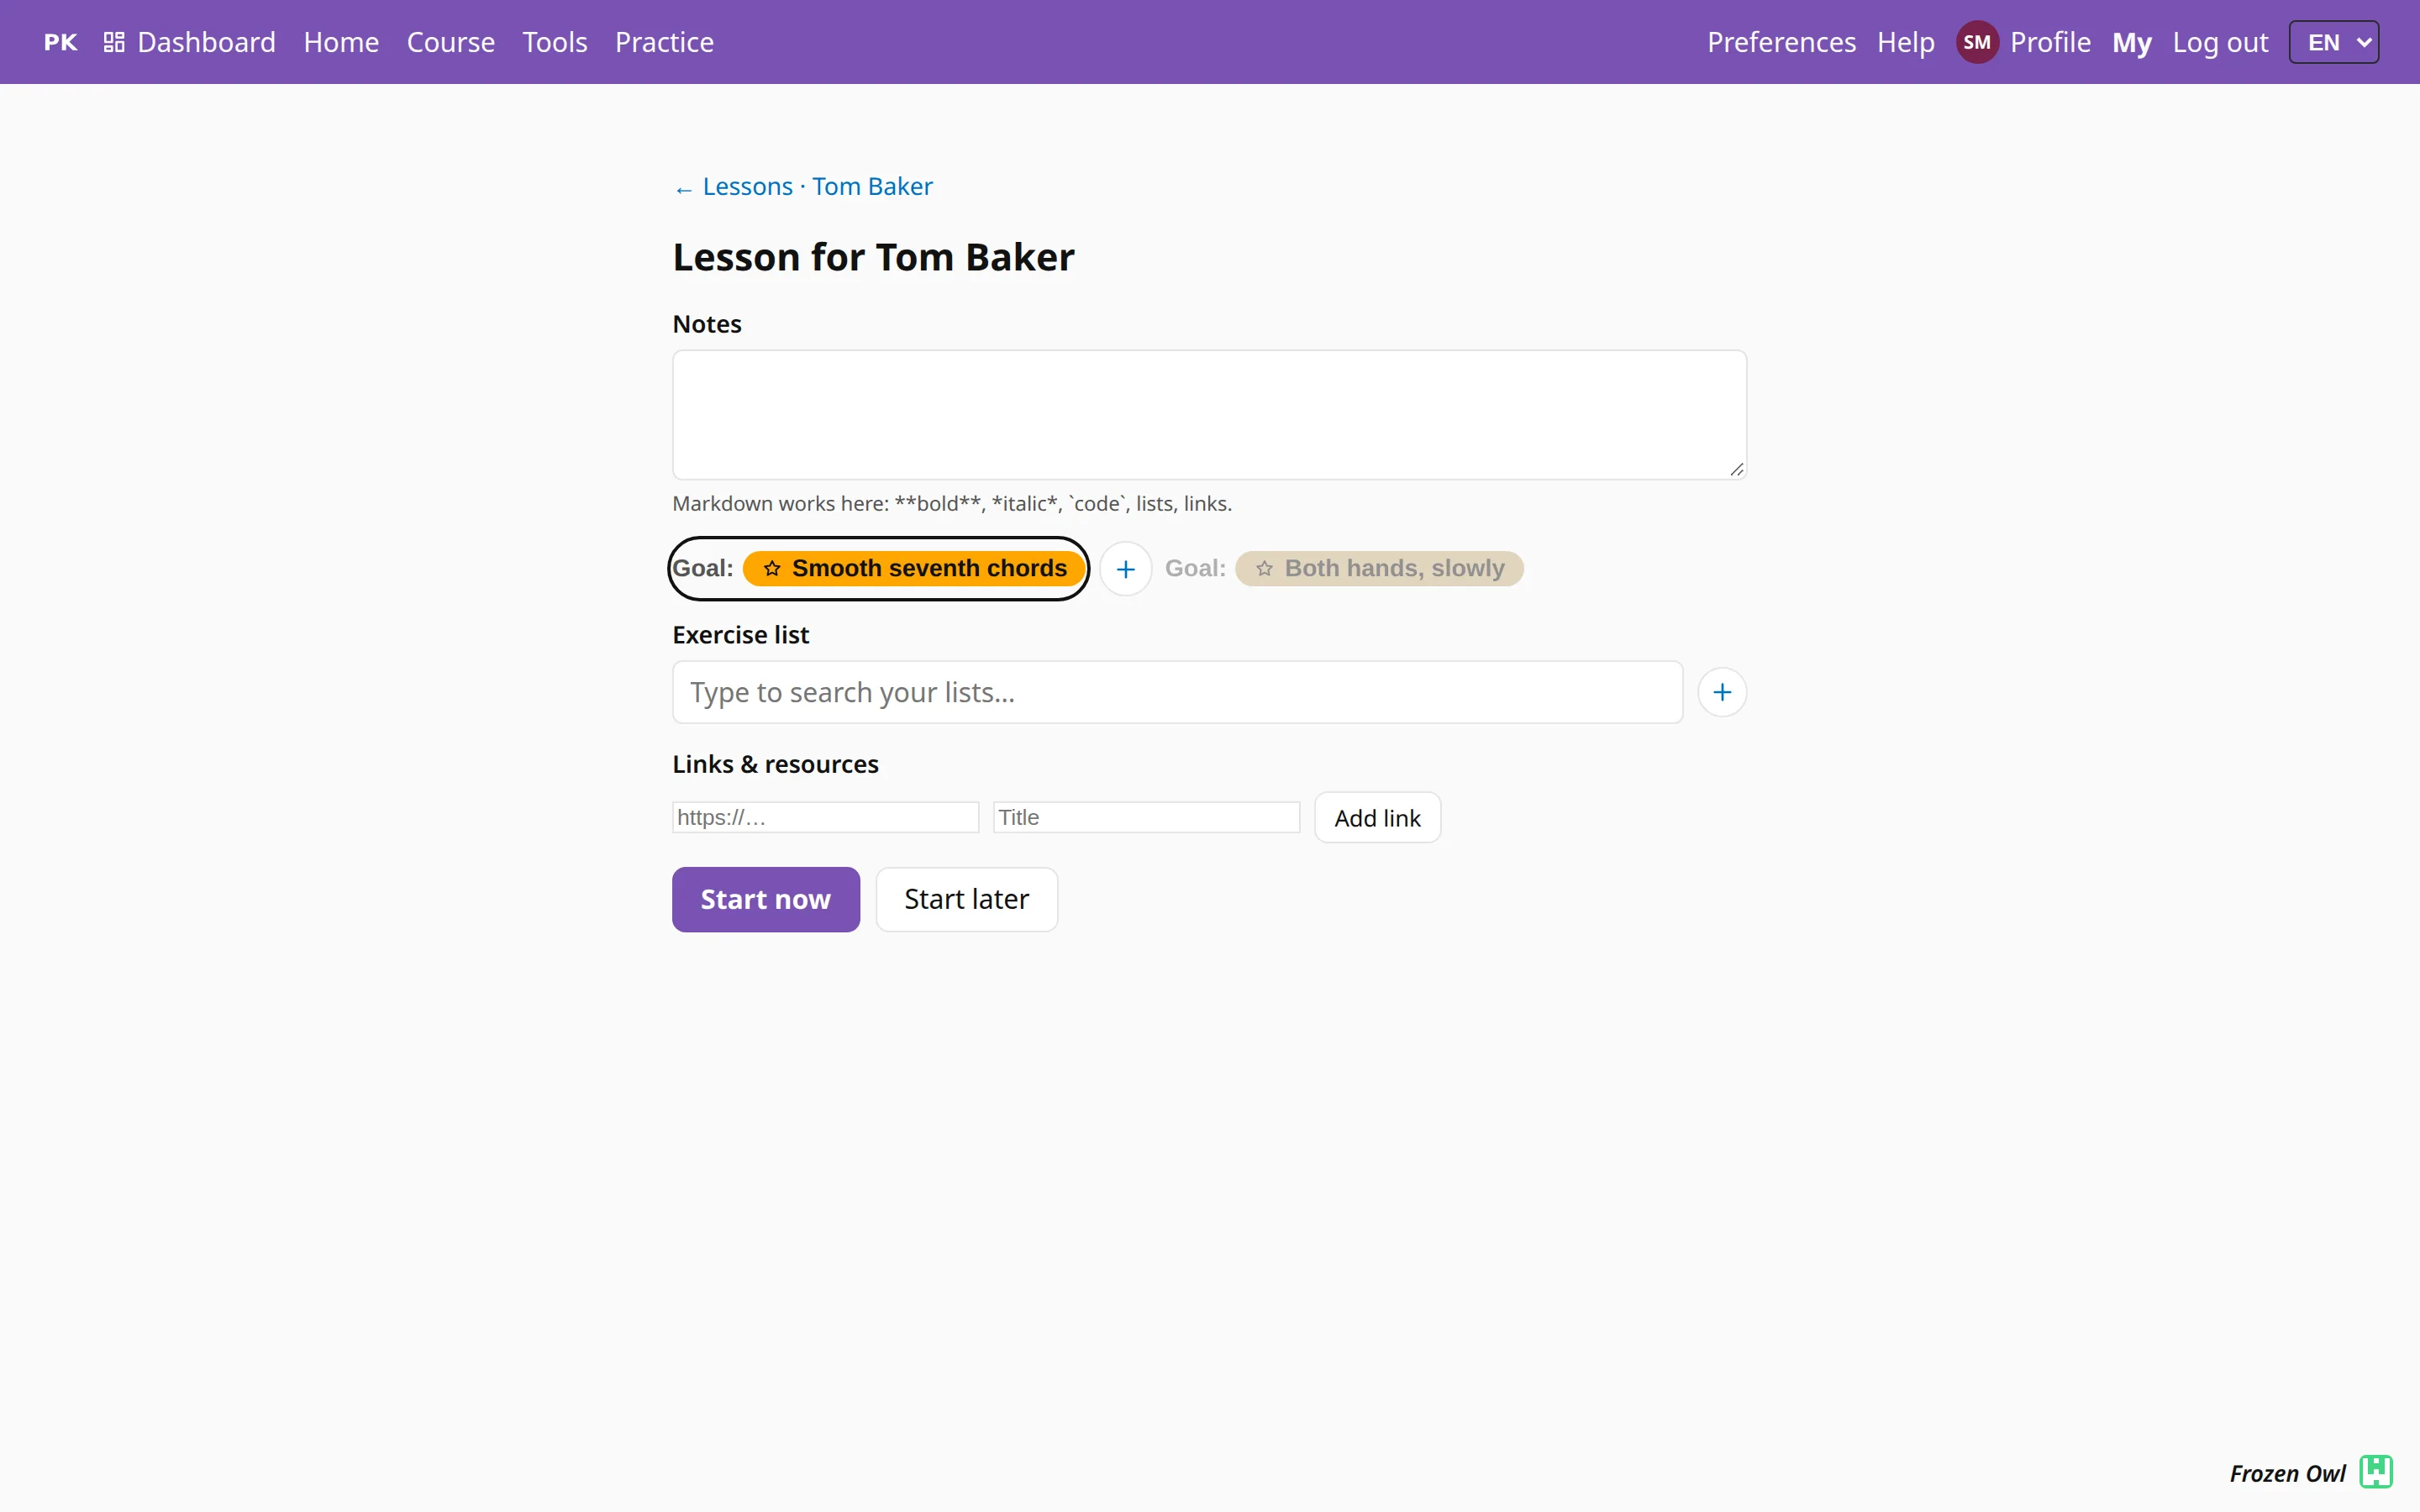This screenshot has height=1512, width=2420.
Task: Go back to Lessons · Tom Baker
Action: point(803,187)
